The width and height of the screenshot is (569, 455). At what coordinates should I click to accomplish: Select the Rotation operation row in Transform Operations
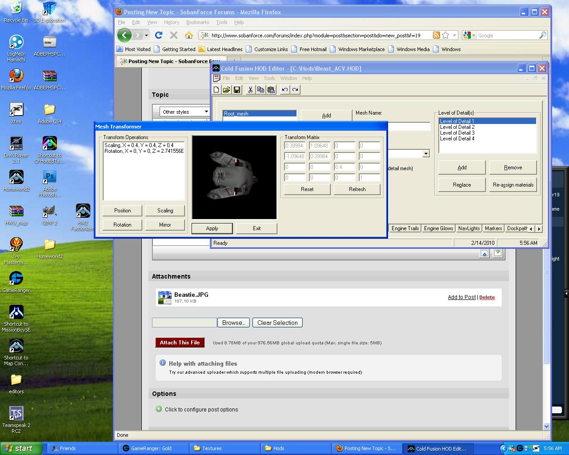(x=144, y=151)
